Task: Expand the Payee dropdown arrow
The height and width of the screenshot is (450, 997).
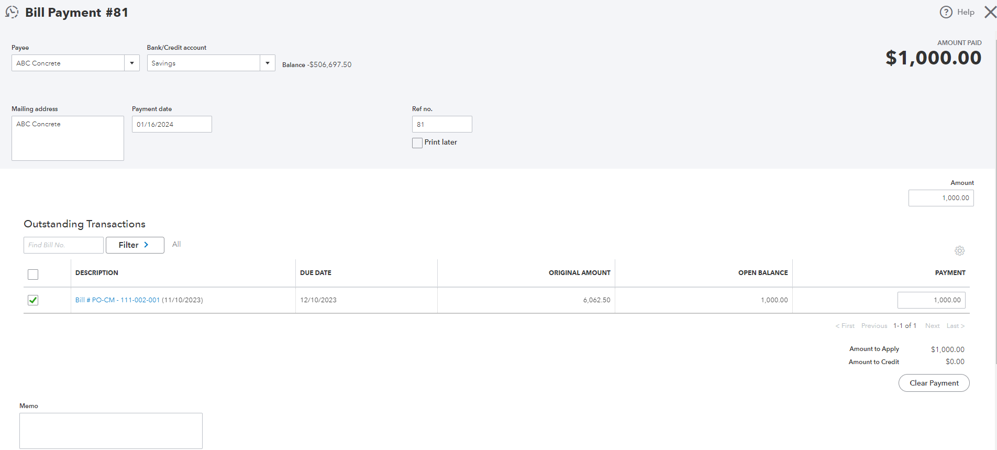Action: [132, 63]
